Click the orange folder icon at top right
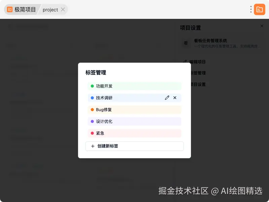This screenshot has width=269, height=202. (259, 9)
